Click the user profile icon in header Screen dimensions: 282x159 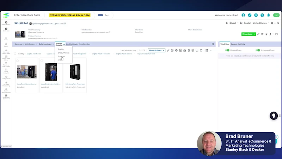pos(243,15)
